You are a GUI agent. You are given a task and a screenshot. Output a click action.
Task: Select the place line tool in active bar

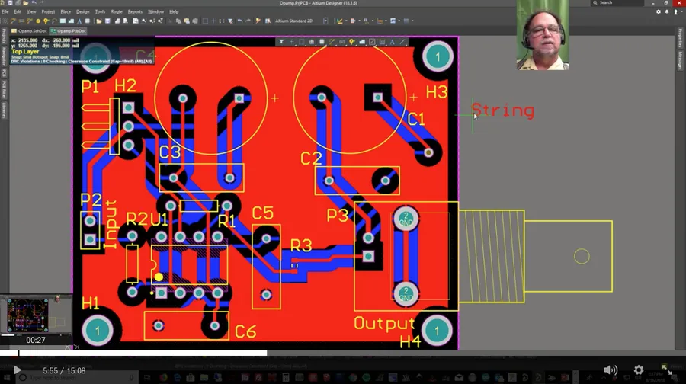pos(402,42)
